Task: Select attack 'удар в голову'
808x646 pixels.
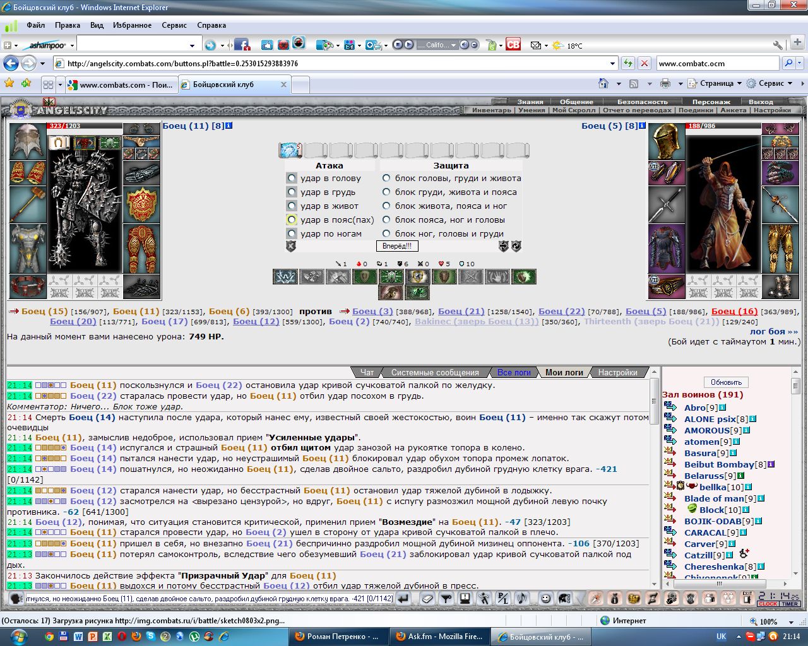Action: pos(291,178)
